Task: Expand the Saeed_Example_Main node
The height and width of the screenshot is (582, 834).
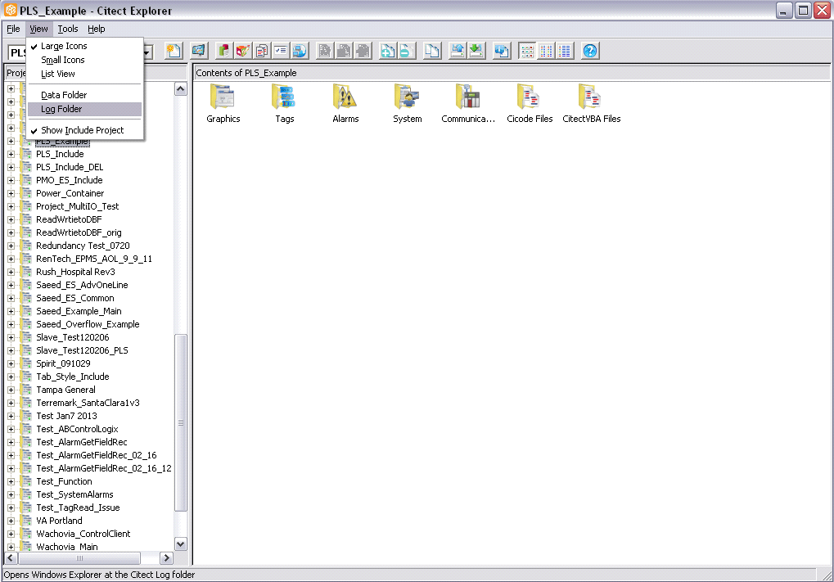Action: click(11, 311)
